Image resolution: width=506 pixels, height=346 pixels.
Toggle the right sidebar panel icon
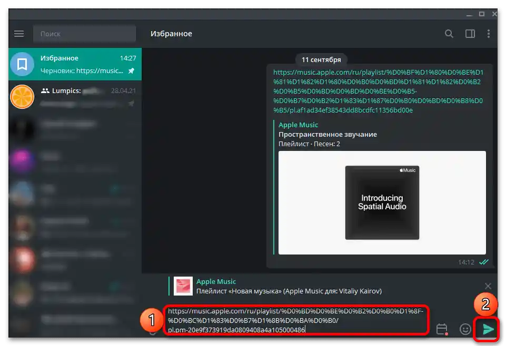pos(470,34)
